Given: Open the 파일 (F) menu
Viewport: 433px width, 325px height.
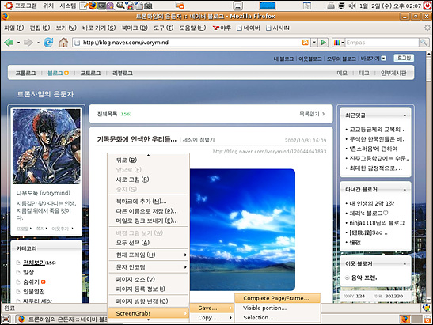Looking at the screenshot, I should (x=14, y=28).
